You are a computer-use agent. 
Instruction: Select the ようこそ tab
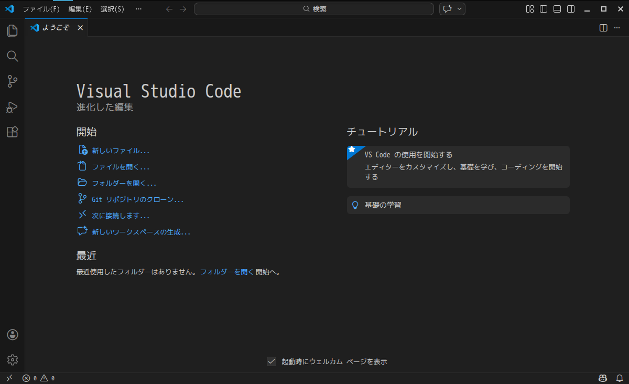click(57, 28)
